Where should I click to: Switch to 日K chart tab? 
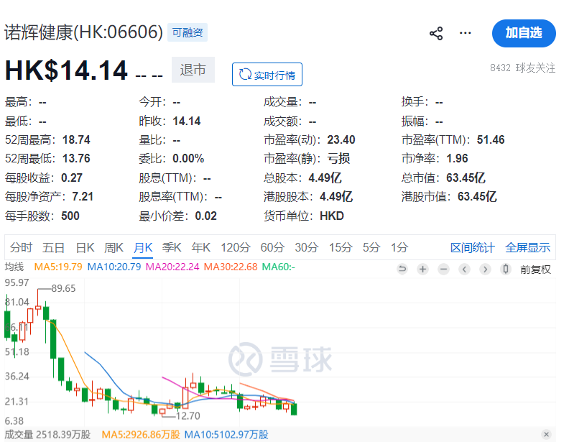(x=85, y=248)
